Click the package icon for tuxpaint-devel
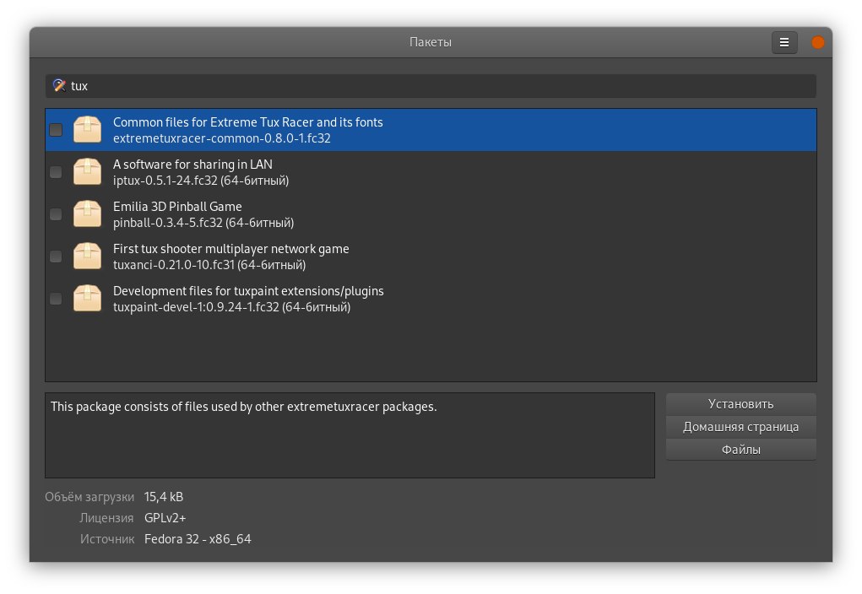Image resolution: width=862 pixels, height=594 pixels. click(88, 299)
